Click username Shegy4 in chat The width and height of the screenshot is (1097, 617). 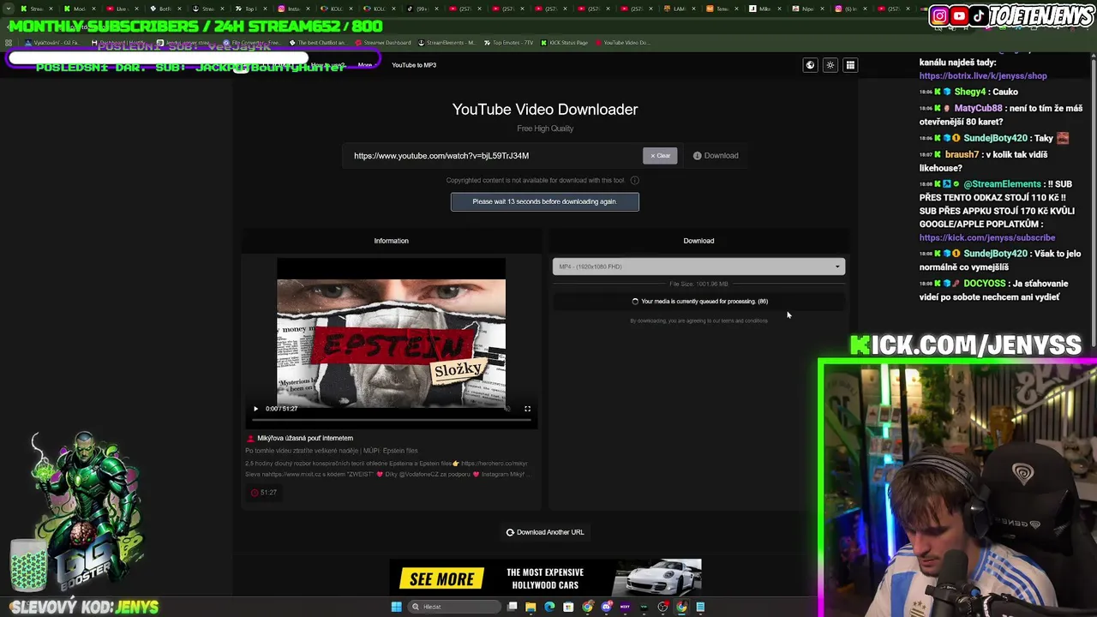click(970, 92)
